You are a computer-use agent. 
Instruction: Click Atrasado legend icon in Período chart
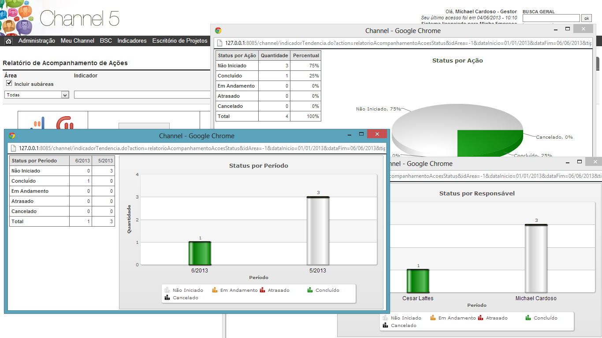pos(262,290)
